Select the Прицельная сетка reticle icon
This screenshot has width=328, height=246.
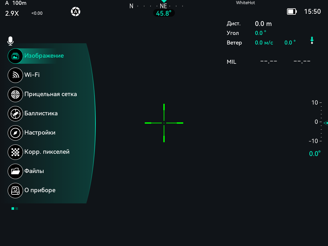[x=15, y=94]
